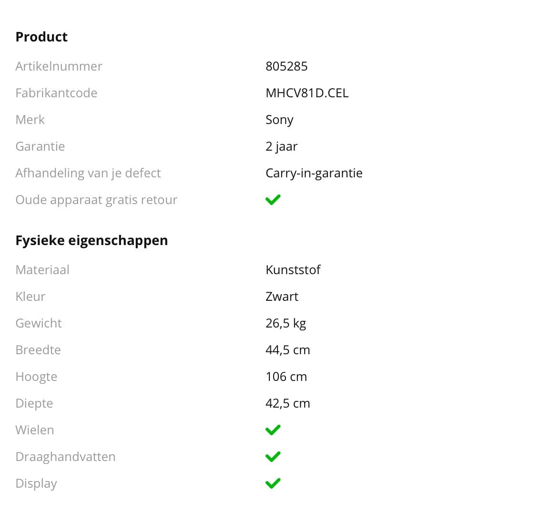Click the green checkmark beside Oude apparaat gratis retour

coord(273,200)
